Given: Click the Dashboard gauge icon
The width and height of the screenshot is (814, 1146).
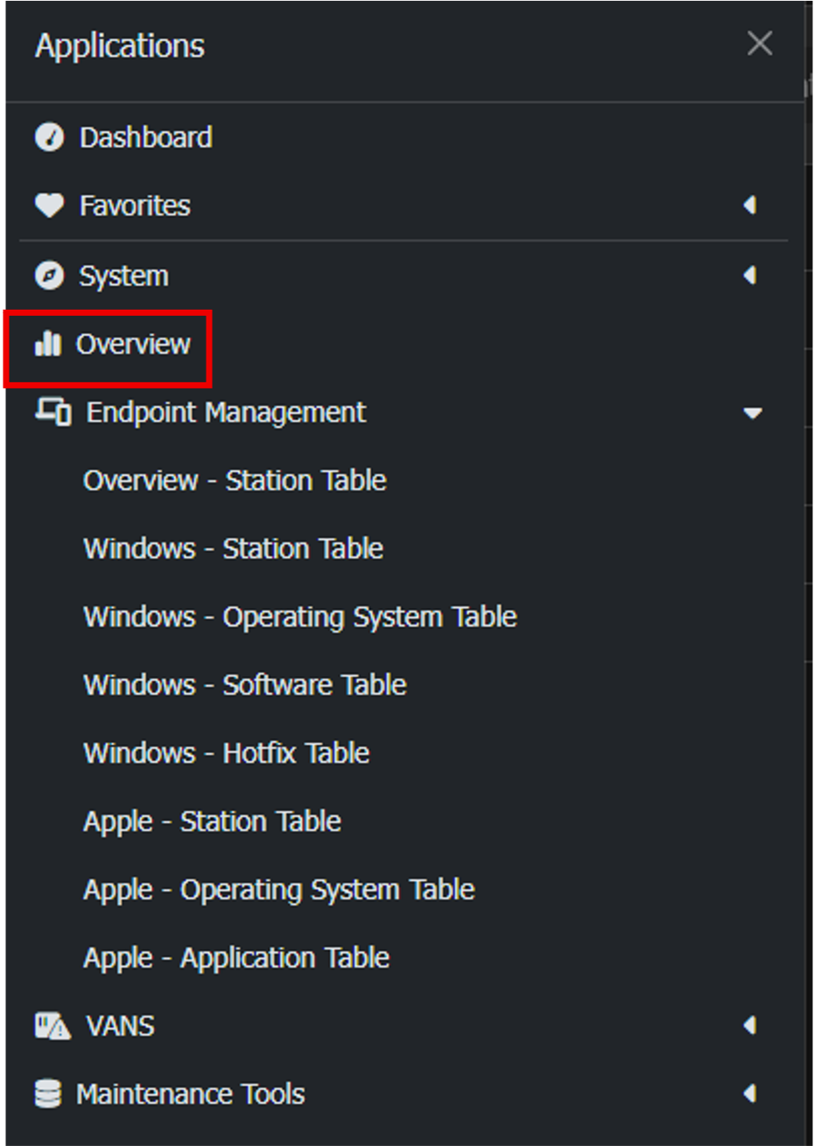Looking at the screenshot, I should point(49,137).
